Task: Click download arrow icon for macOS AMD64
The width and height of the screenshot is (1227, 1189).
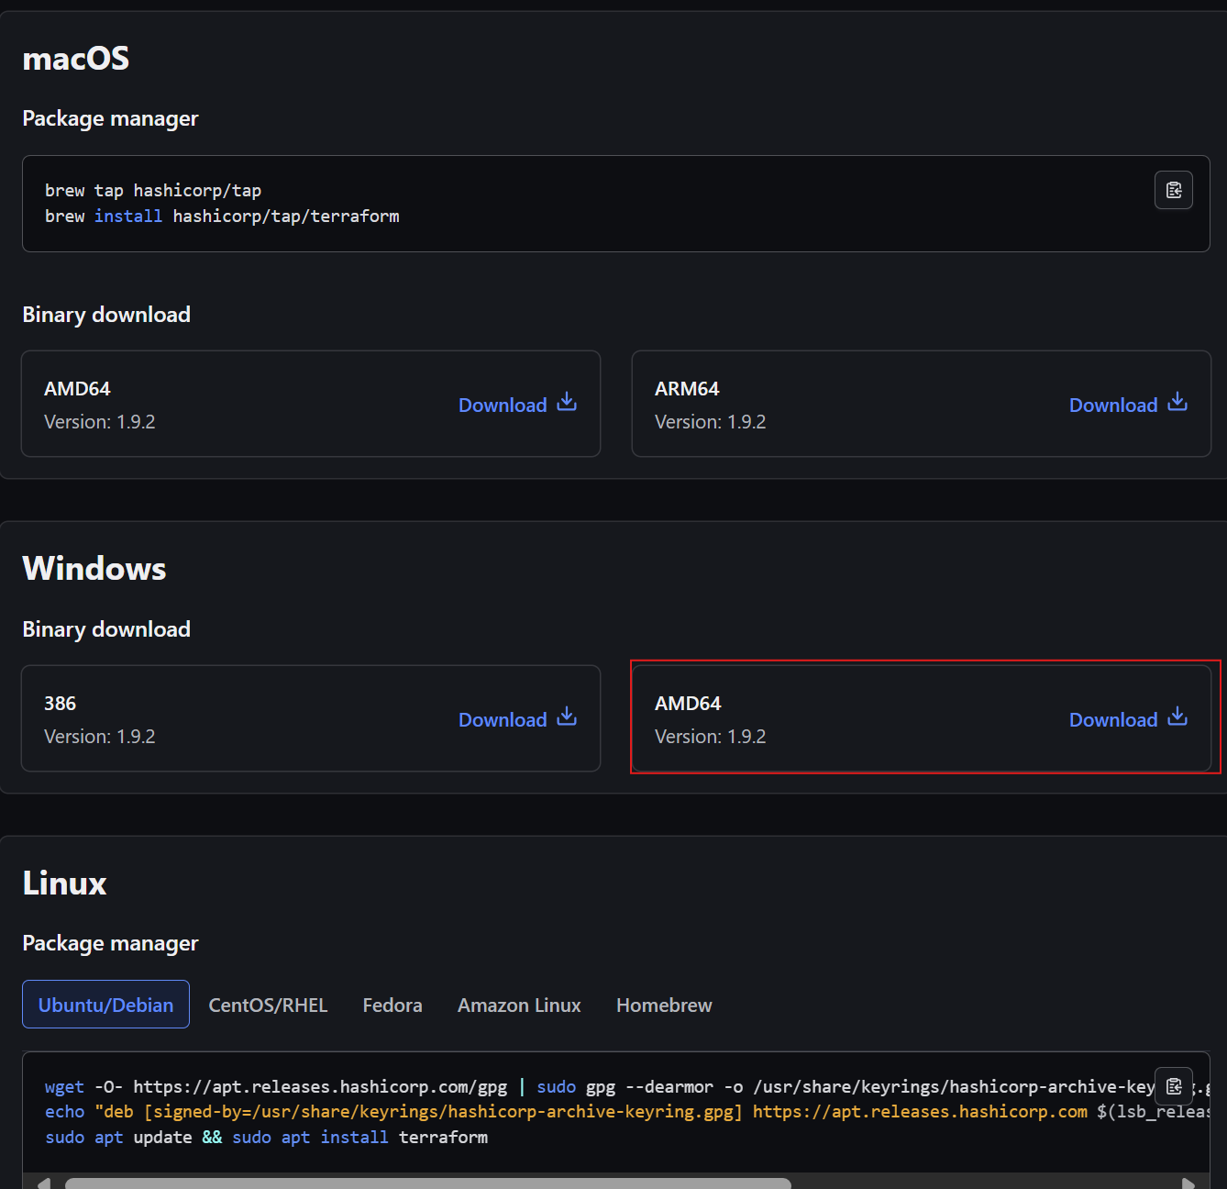Action: [x=567, y=402]
